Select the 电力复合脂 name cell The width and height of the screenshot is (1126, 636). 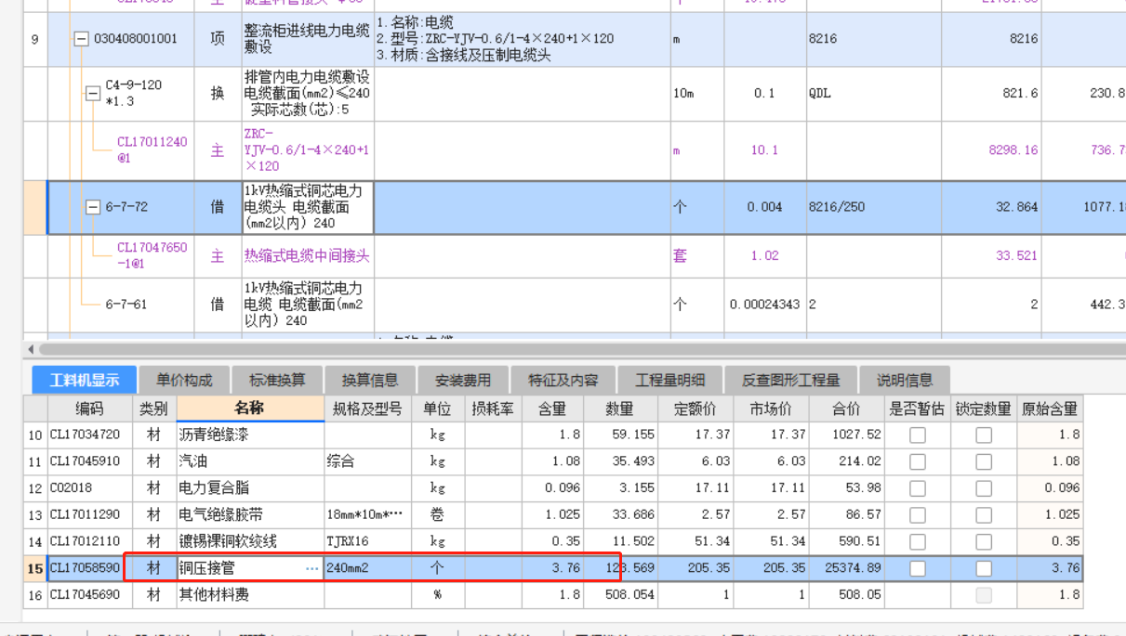pos(249,488)
